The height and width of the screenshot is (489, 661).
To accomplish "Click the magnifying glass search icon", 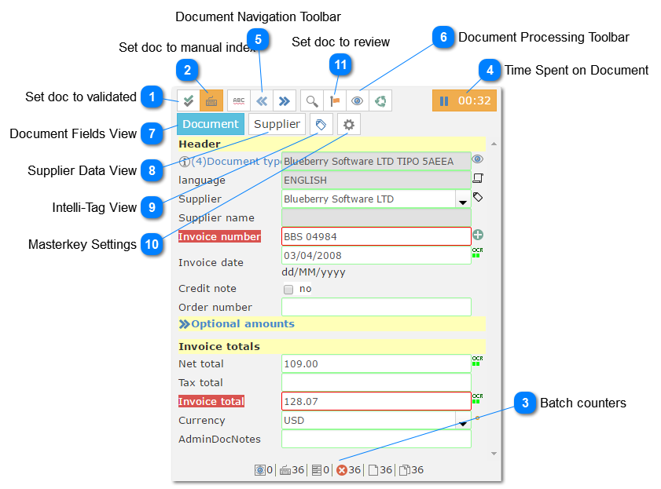I will pyautogui.click(x=312, y=100).
